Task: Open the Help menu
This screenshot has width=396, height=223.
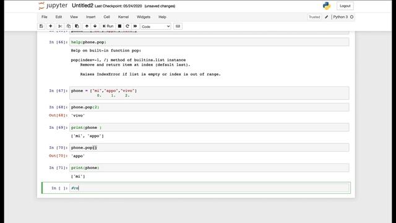Action: point(162,17)
